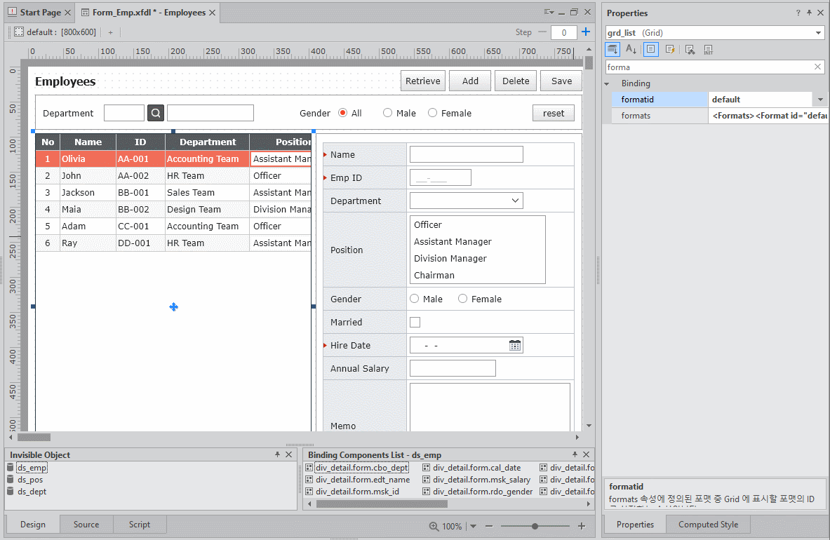Switch properties to alphabetical sort
The width and height of the screenshot is (830, 540).
pos(631,49)
